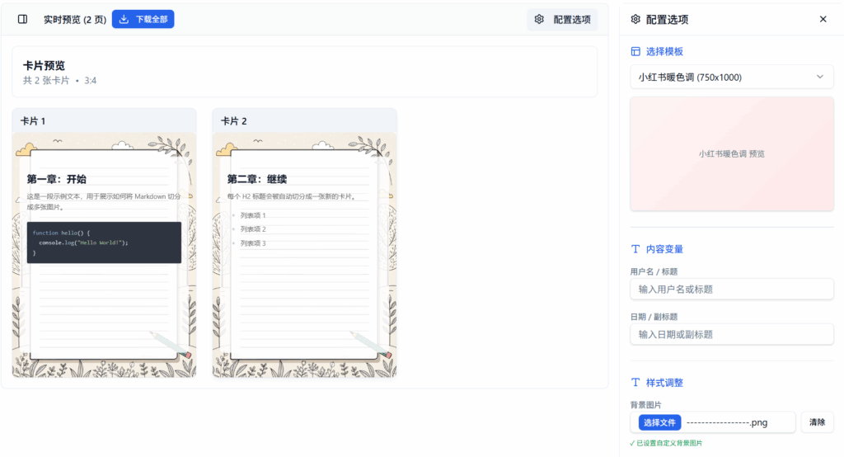Focus the 日期 / 副标题 input field
The width and height of the screenshot is (844, 457).
tap(731, 334)
